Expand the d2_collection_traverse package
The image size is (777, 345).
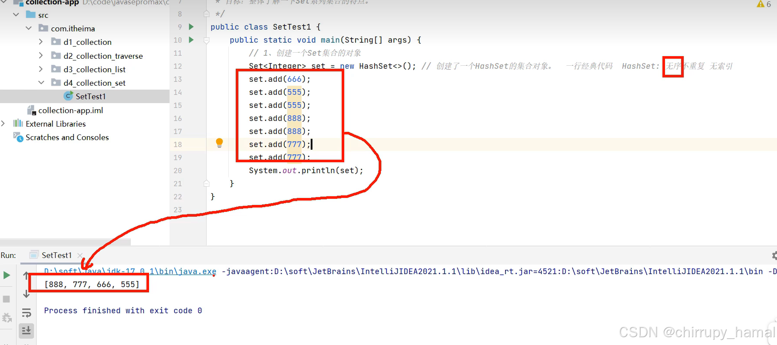[x=41, y=56]
